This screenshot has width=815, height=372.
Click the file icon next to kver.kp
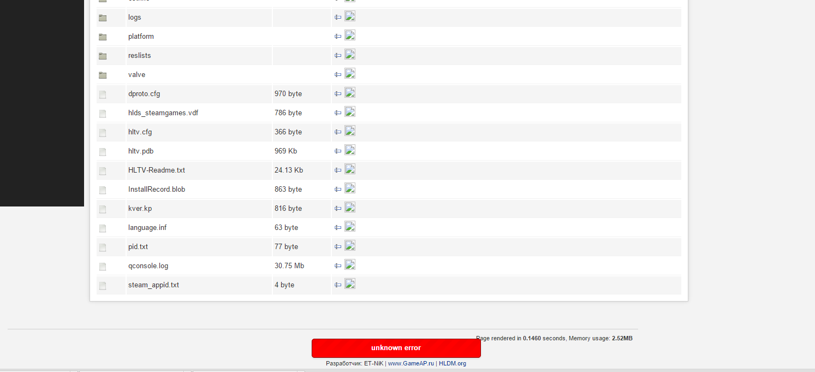(x=103, y=209)
